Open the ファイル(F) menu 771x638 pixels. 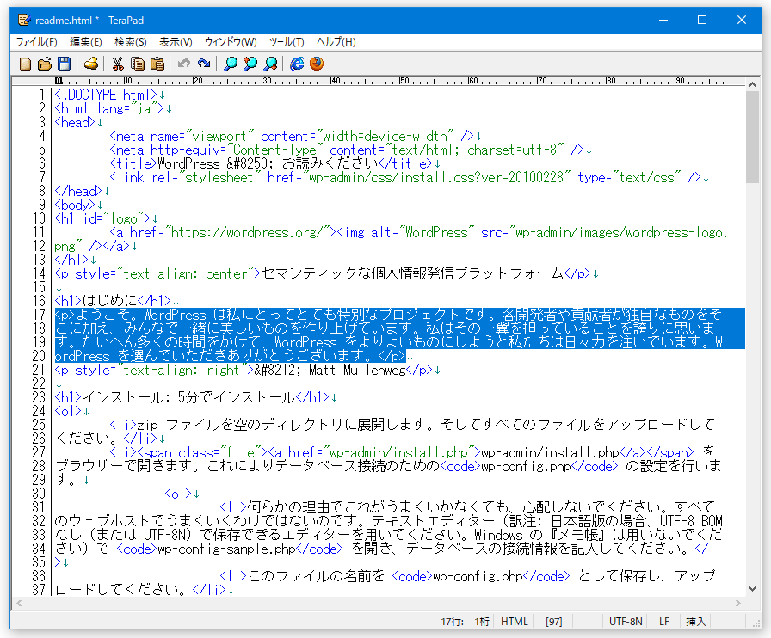point(37,42)
